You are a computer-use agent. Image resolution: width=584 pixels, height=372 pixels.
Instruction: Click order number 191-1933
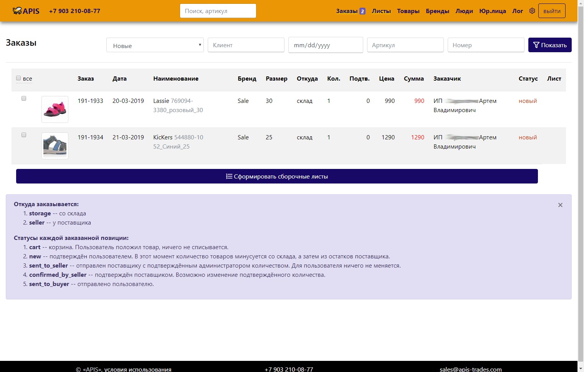[x=90, y=101]
